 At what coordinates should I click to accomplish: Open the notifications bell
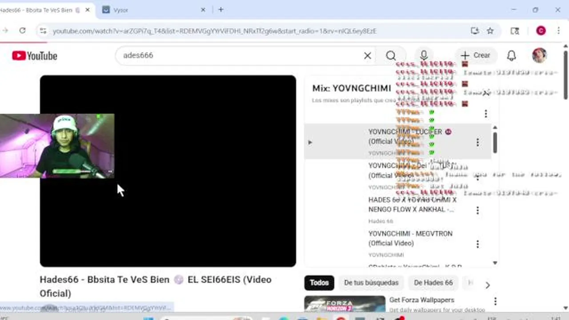click(x=512, y=56)
